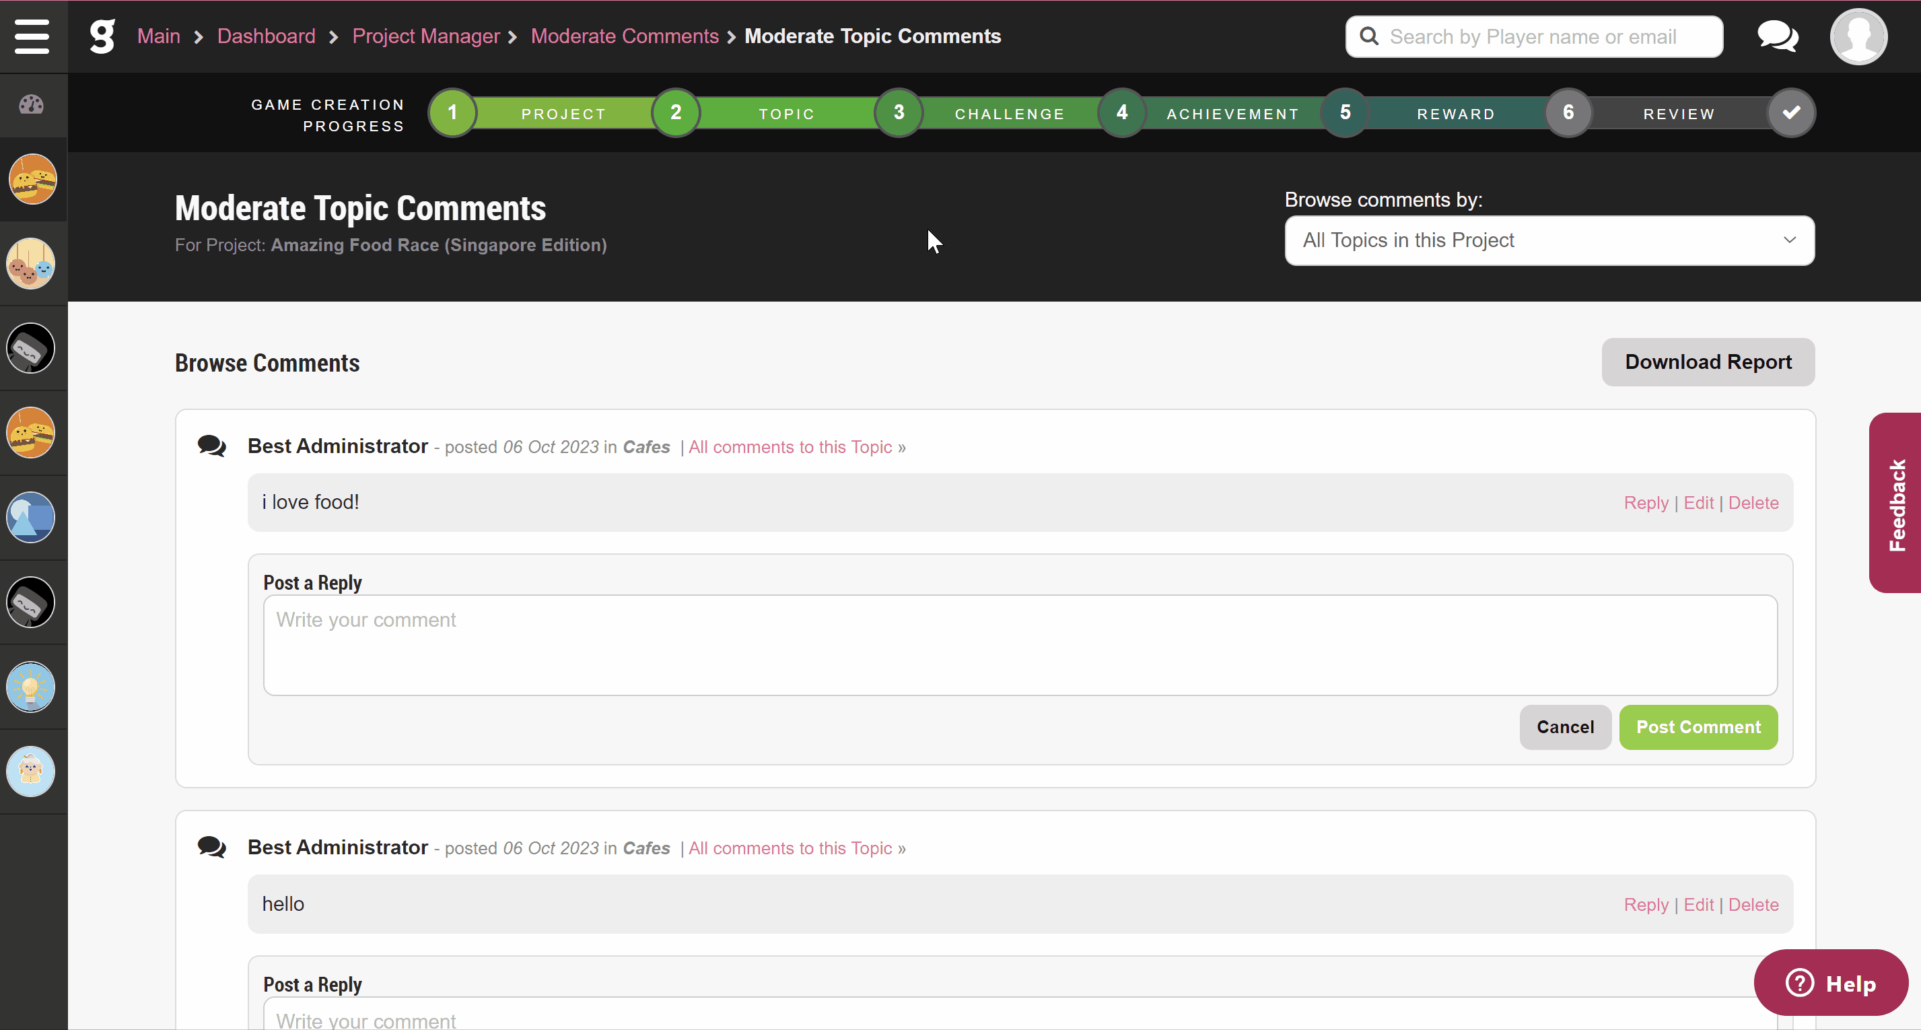Open the Feedback side tab

(1896, 504)
